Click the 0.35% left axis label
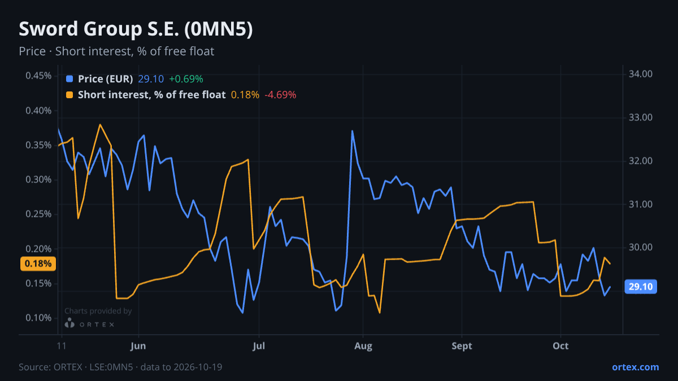Image resolution: width=678 pixels, height=381 pixels. pyautogui.click(x=38, y=145)
